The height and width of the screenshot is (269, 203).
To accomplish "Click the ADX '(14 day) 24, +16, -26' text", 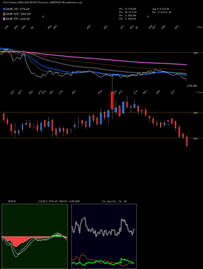I will coord(114,201).
